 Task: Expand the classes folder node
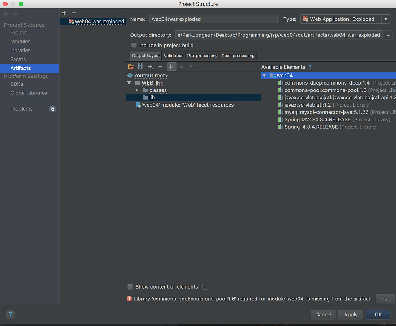[137, 90]
